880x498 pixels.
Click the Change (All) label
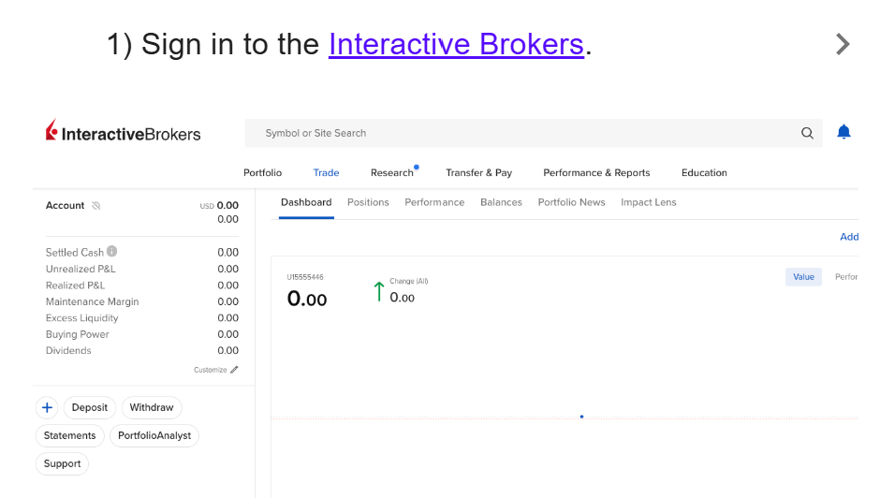[x=409, y=281]
